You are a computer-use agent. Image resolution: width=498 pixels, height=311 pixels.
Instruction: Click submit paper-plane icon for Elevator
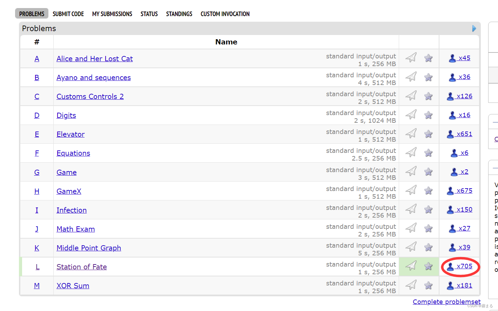coord(411,133)
